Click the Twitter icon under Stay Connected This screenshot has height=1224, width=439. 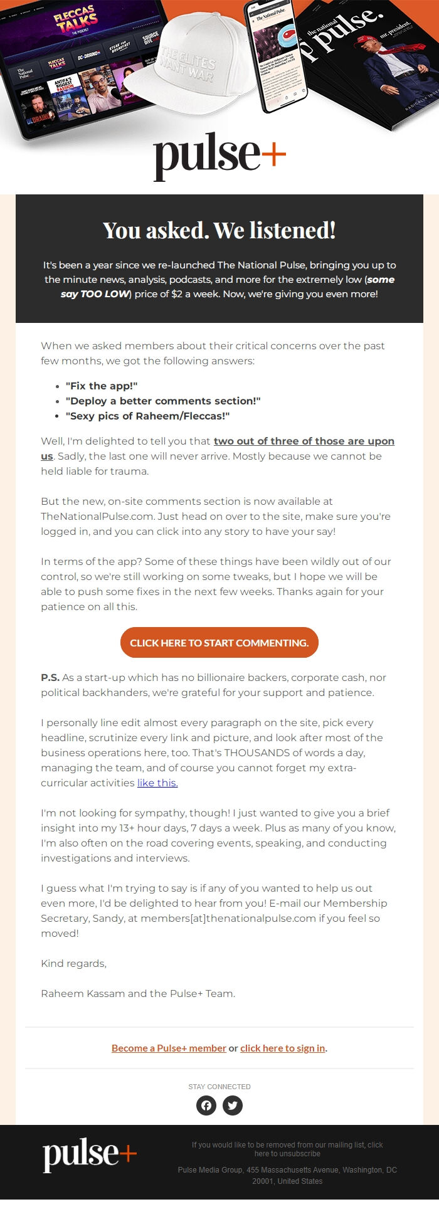(233, 1105)
